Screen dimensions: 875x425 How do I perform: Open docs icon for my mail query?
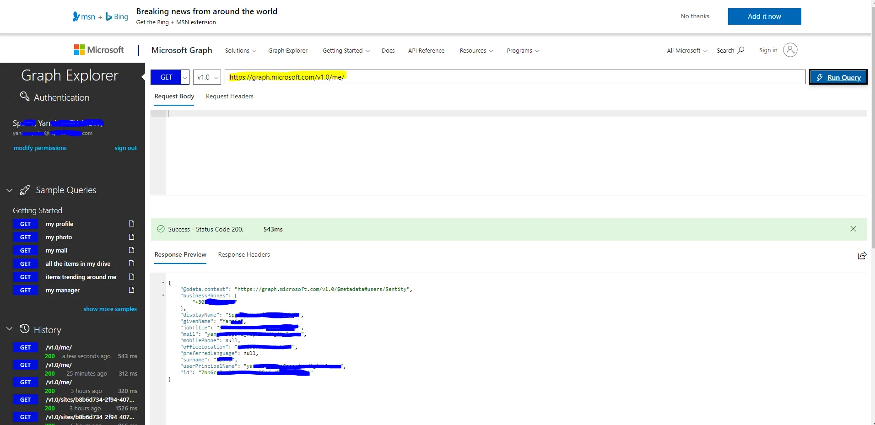pos(132,250)
